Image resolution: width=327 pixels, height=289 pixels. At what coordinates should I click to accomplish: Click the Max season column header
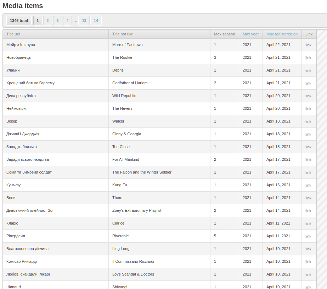[x=224, y=34]
